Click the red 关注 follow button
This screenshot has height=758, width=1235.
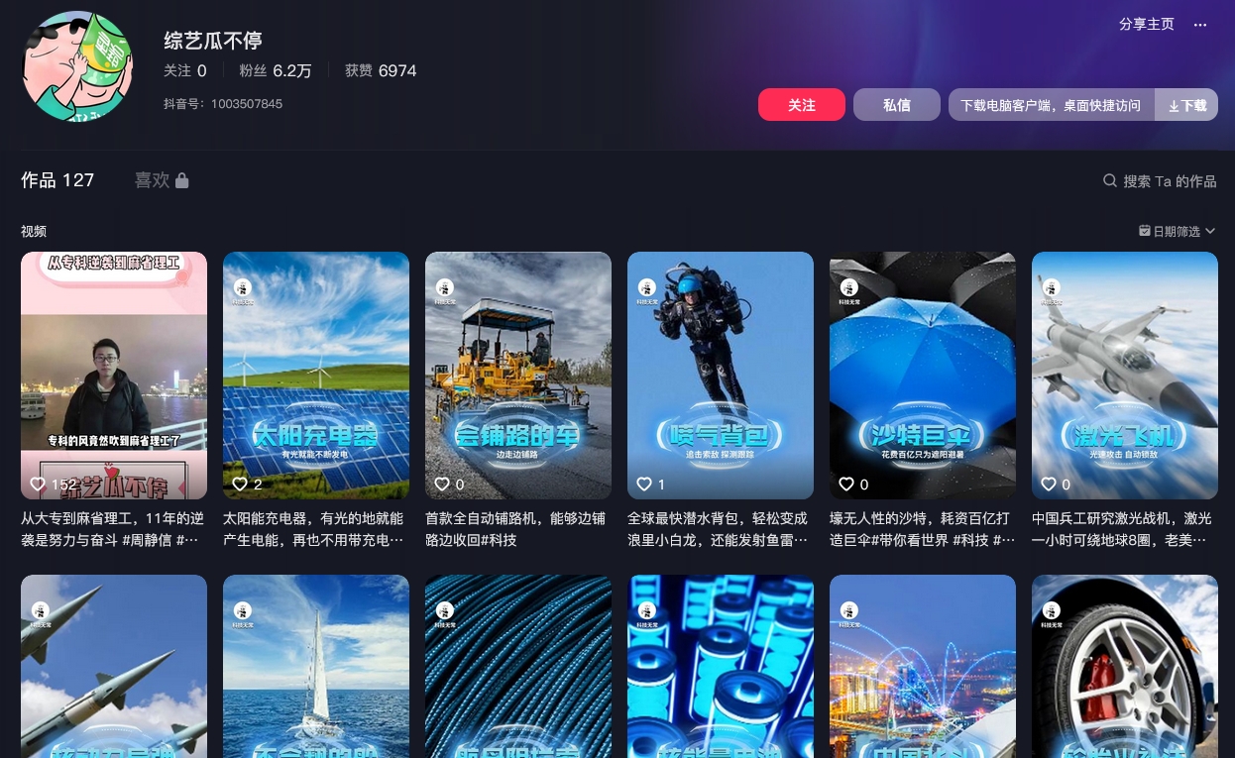pyautogui.click(x=802, y=105)
